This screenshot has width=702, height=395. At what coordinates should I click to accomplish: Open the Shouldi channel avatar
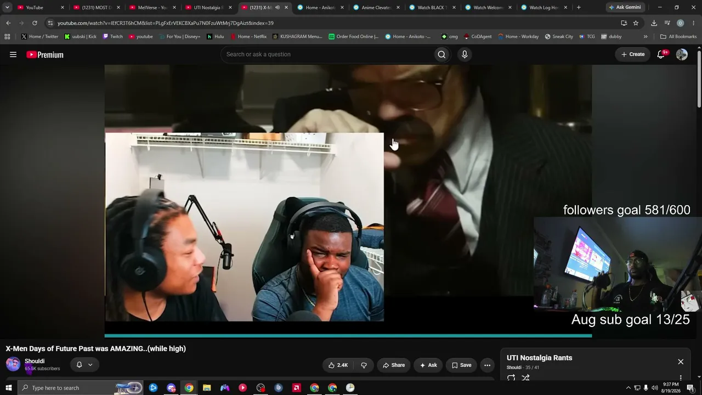[x=13, y=364]
